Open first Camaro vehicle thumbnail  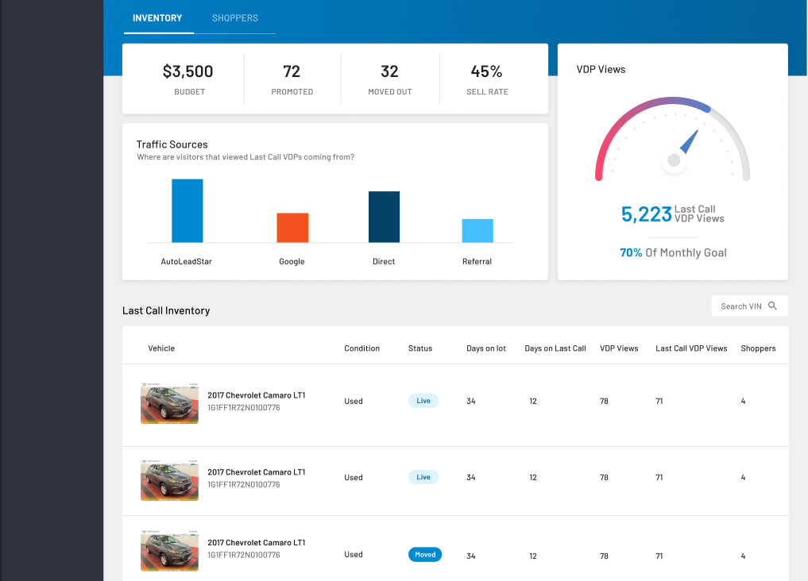point(169,403)
